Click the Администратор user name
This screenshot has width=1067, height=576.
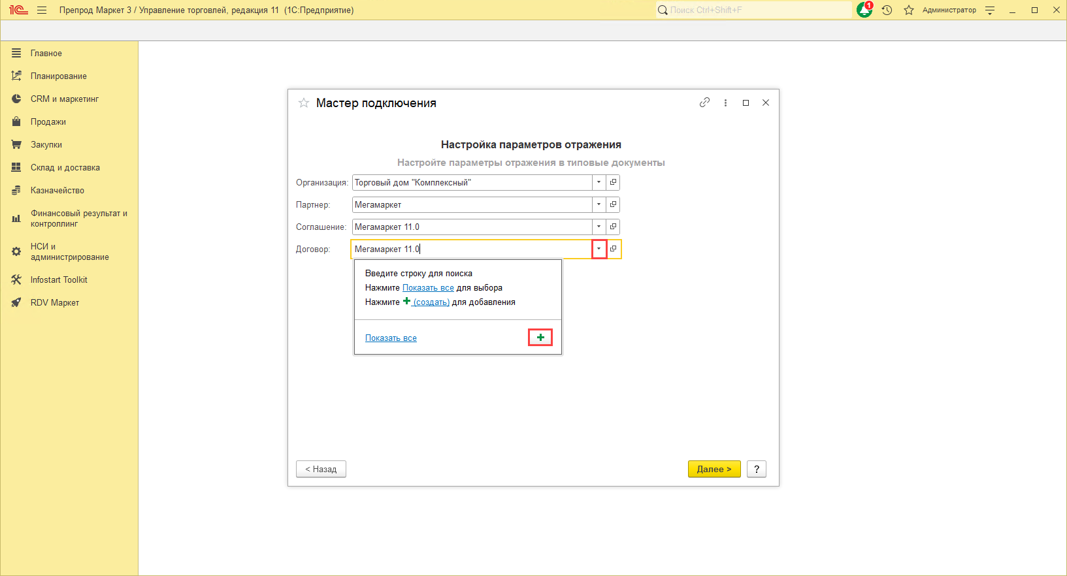click(949, 10)
